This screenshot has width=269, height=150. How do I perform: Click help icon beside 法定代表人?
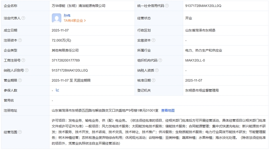coord(23,18)
